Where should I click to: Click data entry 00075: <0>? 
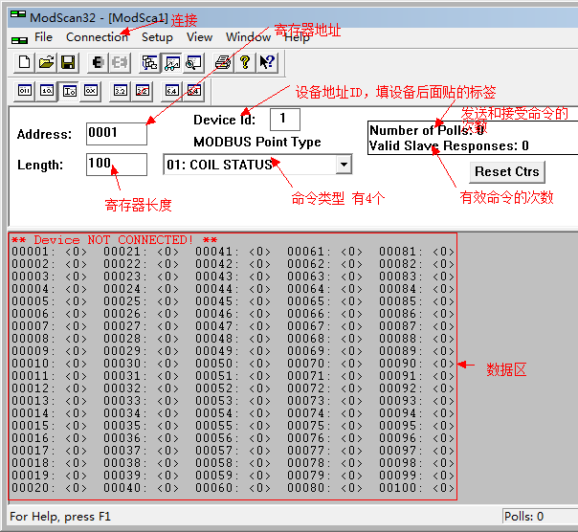tap(324, 426)
